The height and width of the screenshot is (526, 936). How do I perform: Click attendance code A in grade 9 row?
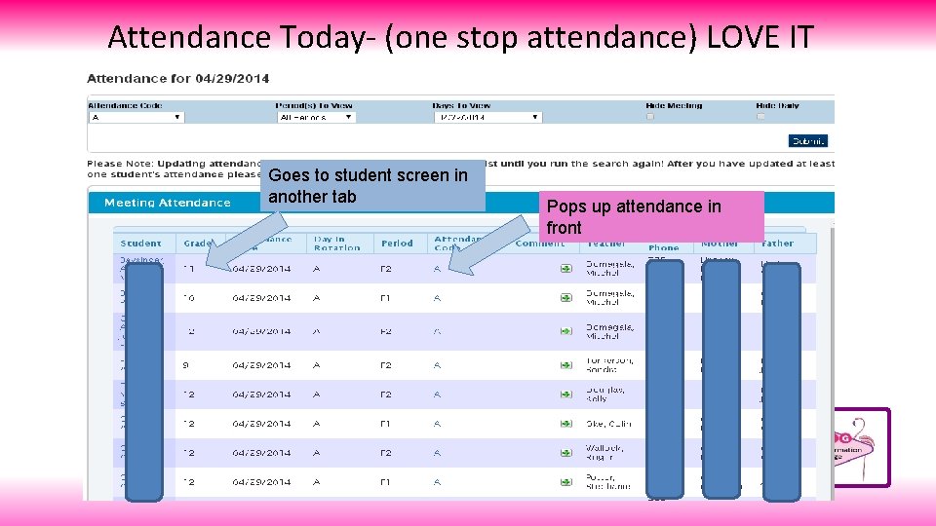[437, 365]
